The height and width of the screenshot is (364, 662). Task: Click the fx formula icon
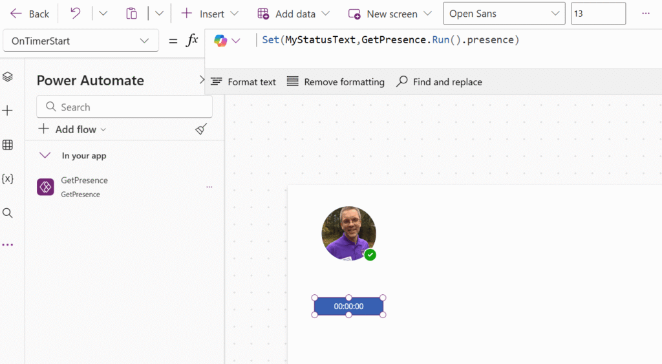coord(192,41)
